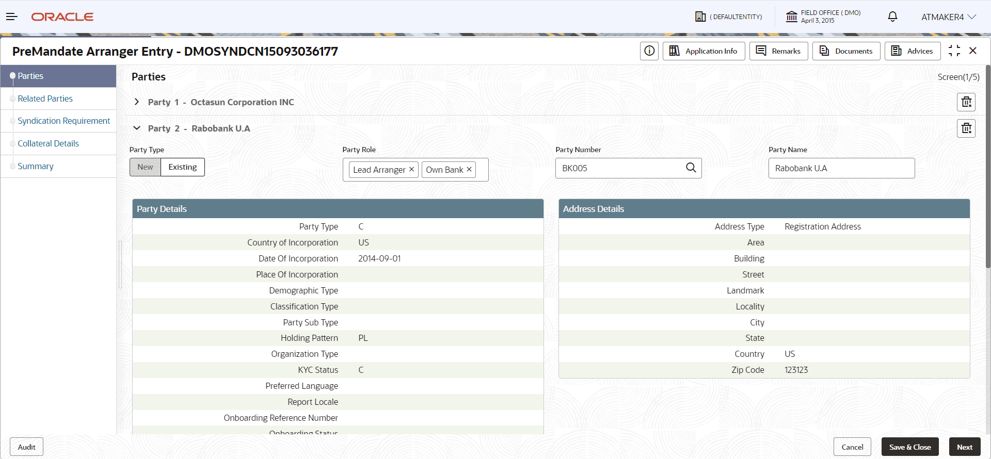
Task: Collapse Party 2 Rabobank U.A section
Action: coord(137,128)
